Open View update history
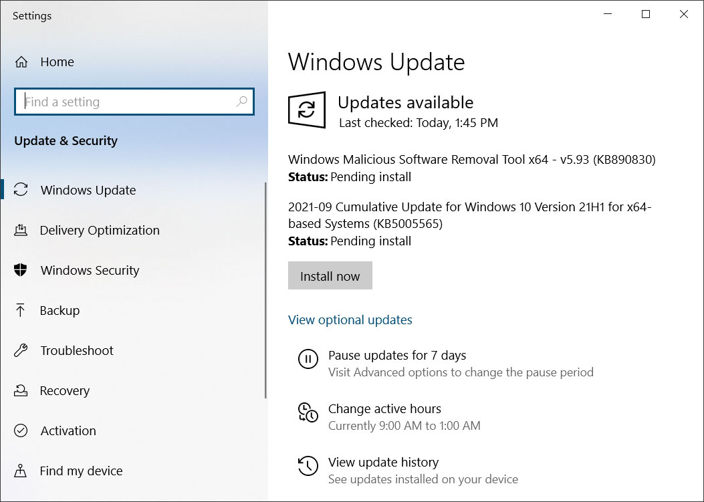 pos(383,462)
